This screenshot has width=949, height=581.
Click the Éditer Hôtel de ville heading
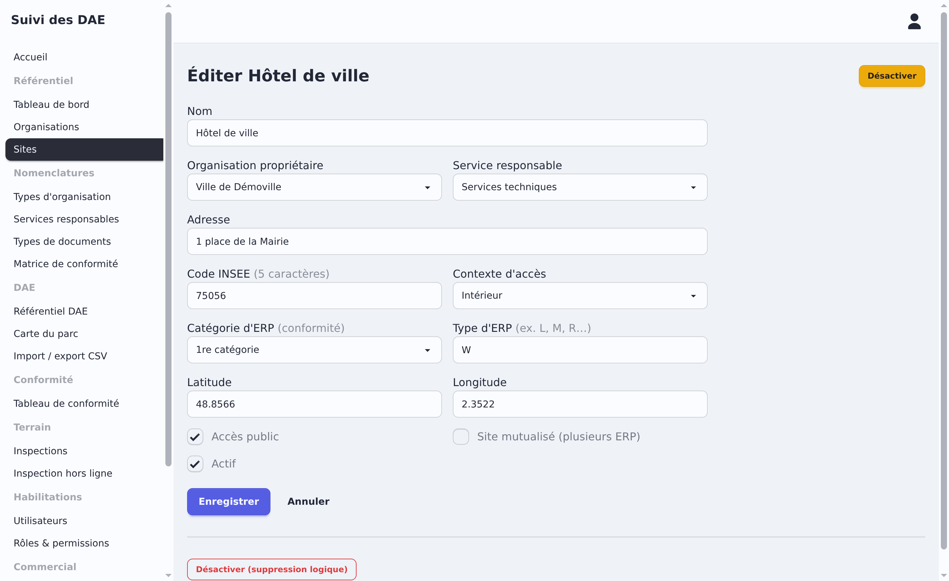(278, 76)
